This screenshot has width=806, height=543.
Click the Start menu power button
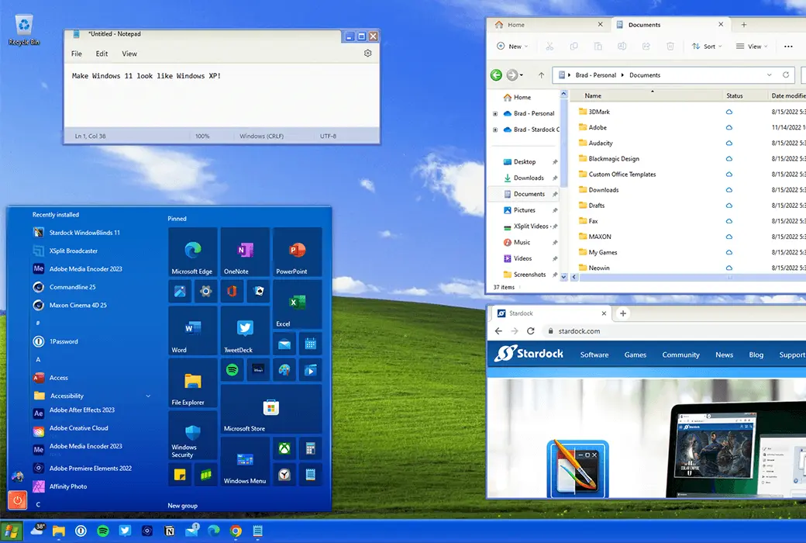point(18,500)
